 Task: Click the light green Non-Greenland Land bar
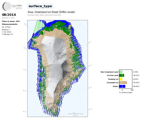121,72
